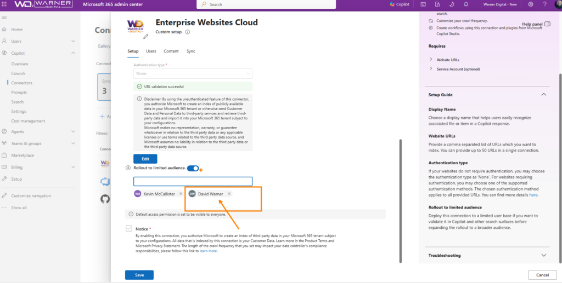Open settings gear in header

pos(531,4)
